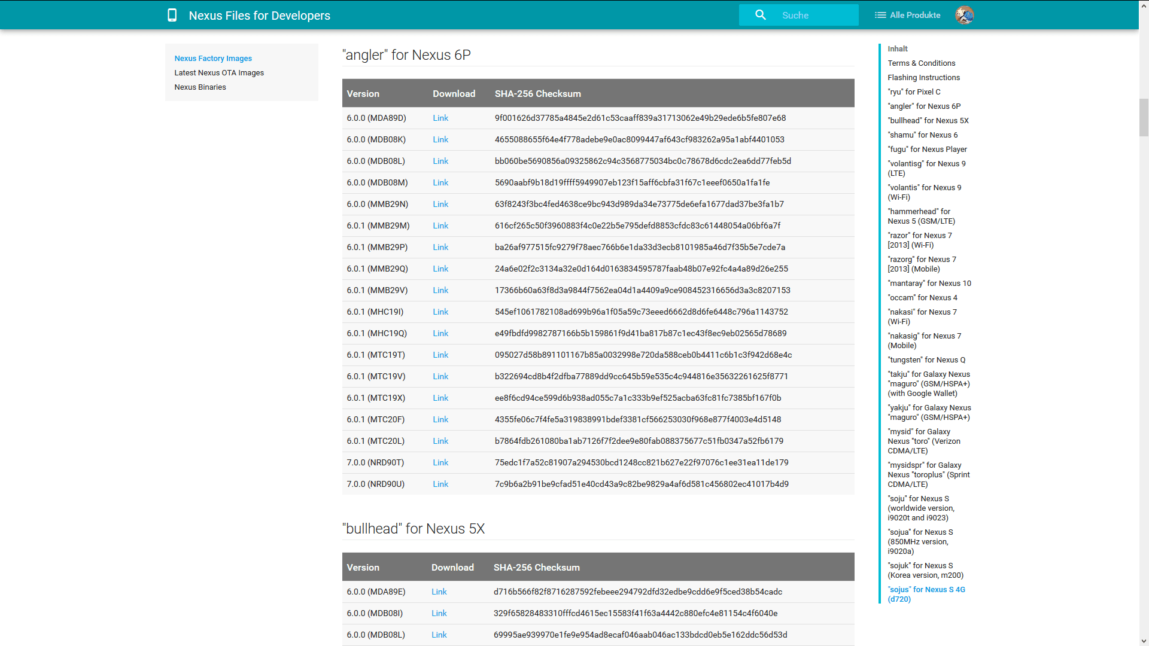Viewport: 1149px width, 646px height.
Task: Click Link for 7.0.0 (NRD90T)
Action: [x=440, y=463]
